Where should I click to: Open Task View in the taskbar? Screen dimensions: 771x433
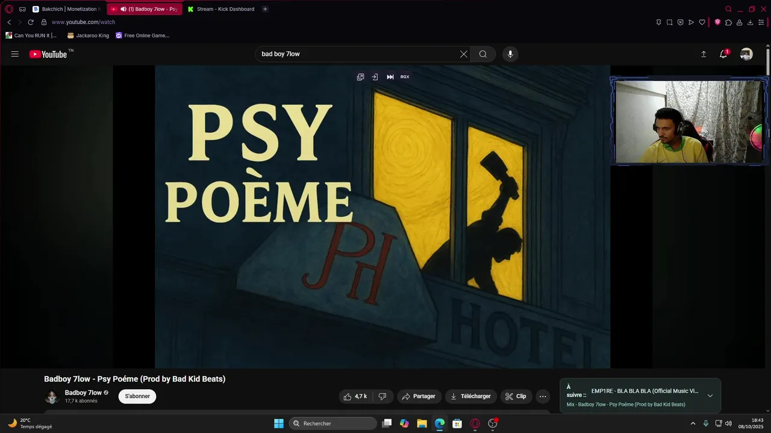387,423
